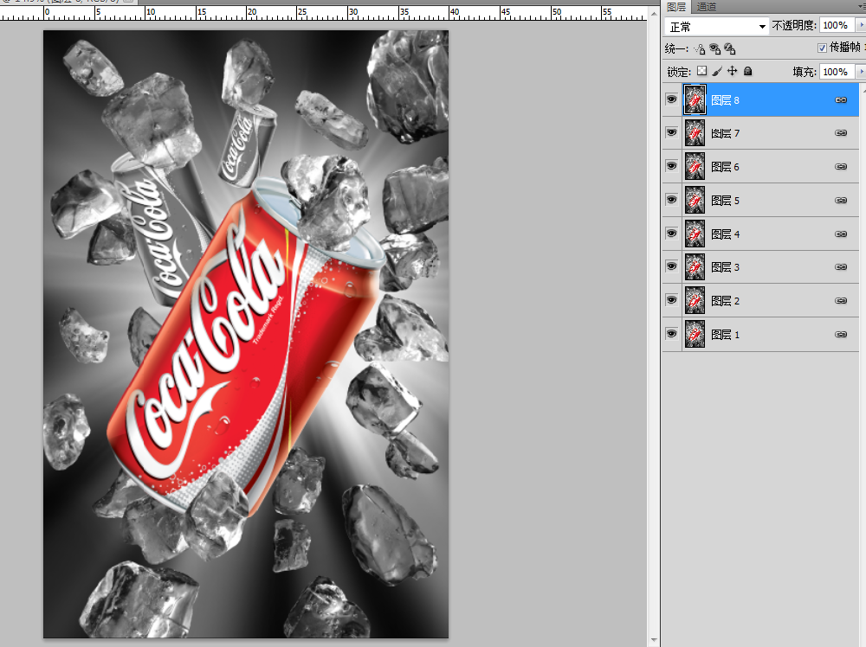The height and width of the screenshot is (647, 866).
Task: Enable lock image pixels brush icon
Action: (x=717, y=71)
